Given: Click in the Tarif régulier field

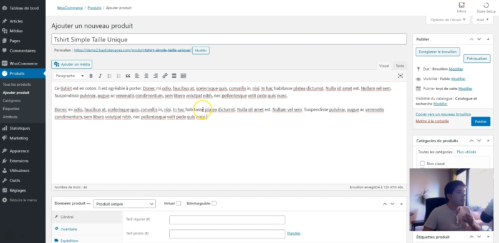Looking at the screenshot, I should [227, 220].
